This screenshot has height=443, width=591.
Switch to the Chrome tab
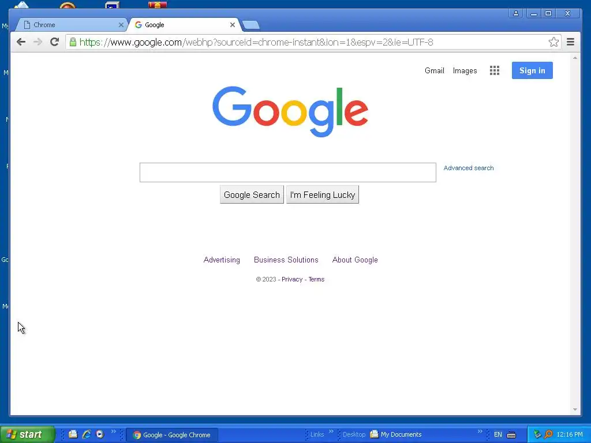[x=71, y=25]
